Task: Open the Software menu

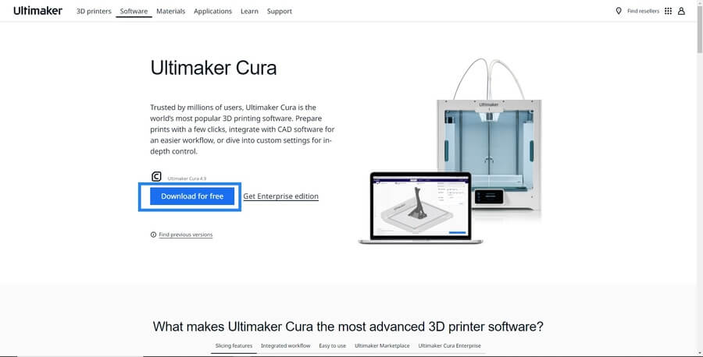Action: 134,11
